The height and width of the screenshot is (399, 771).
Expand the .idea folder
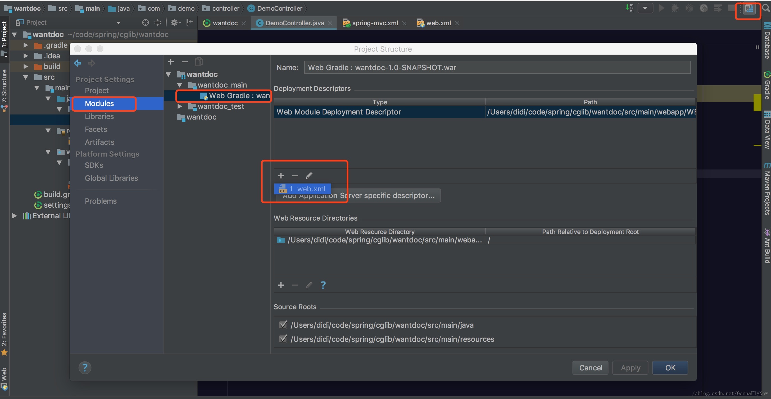26,56
